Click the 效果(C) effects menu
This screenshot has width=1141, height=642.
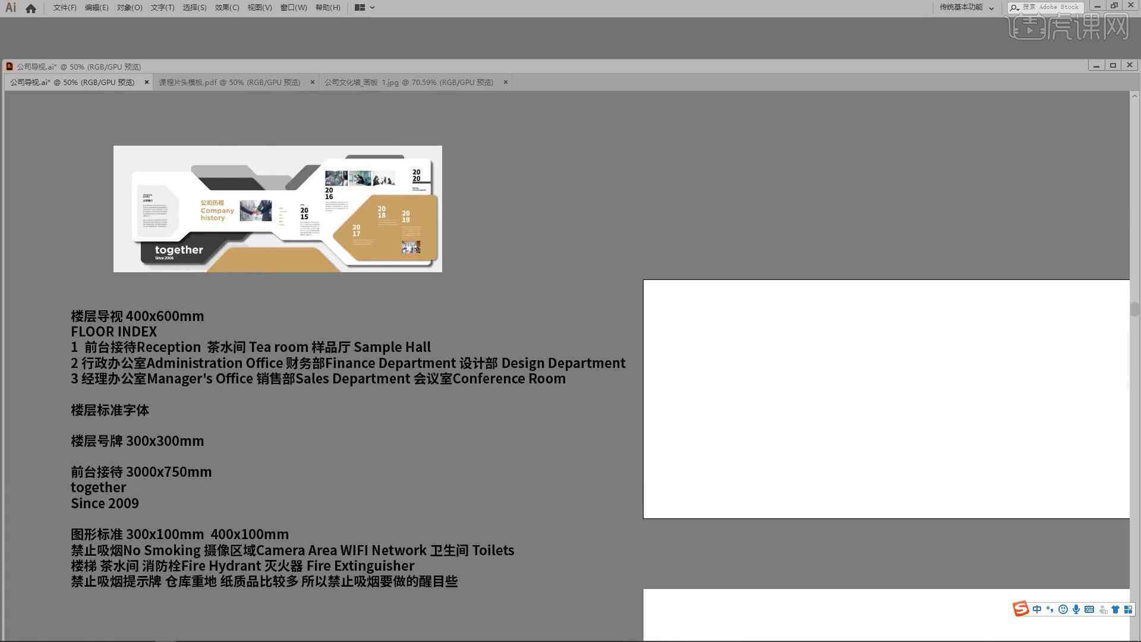(x=226, y=7)
